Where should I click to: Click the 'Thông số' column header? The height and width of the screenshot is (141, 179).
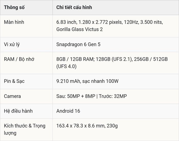click(14, 7)
